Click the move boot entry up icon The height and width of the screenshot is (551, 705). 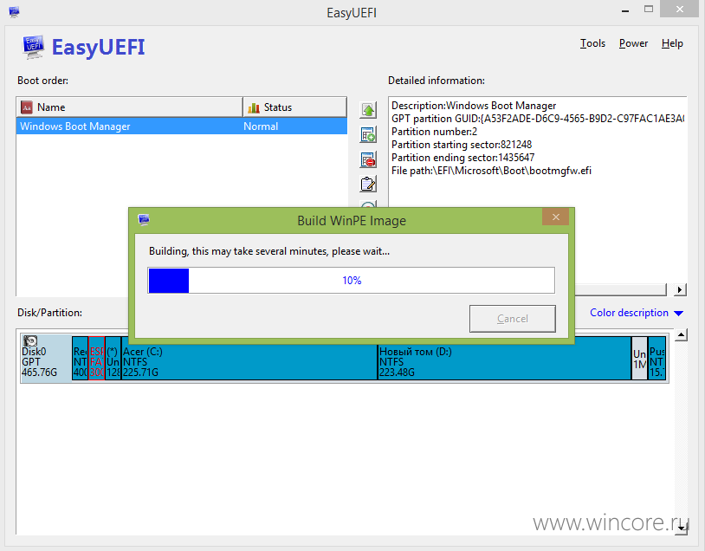[x=368, y=110]
